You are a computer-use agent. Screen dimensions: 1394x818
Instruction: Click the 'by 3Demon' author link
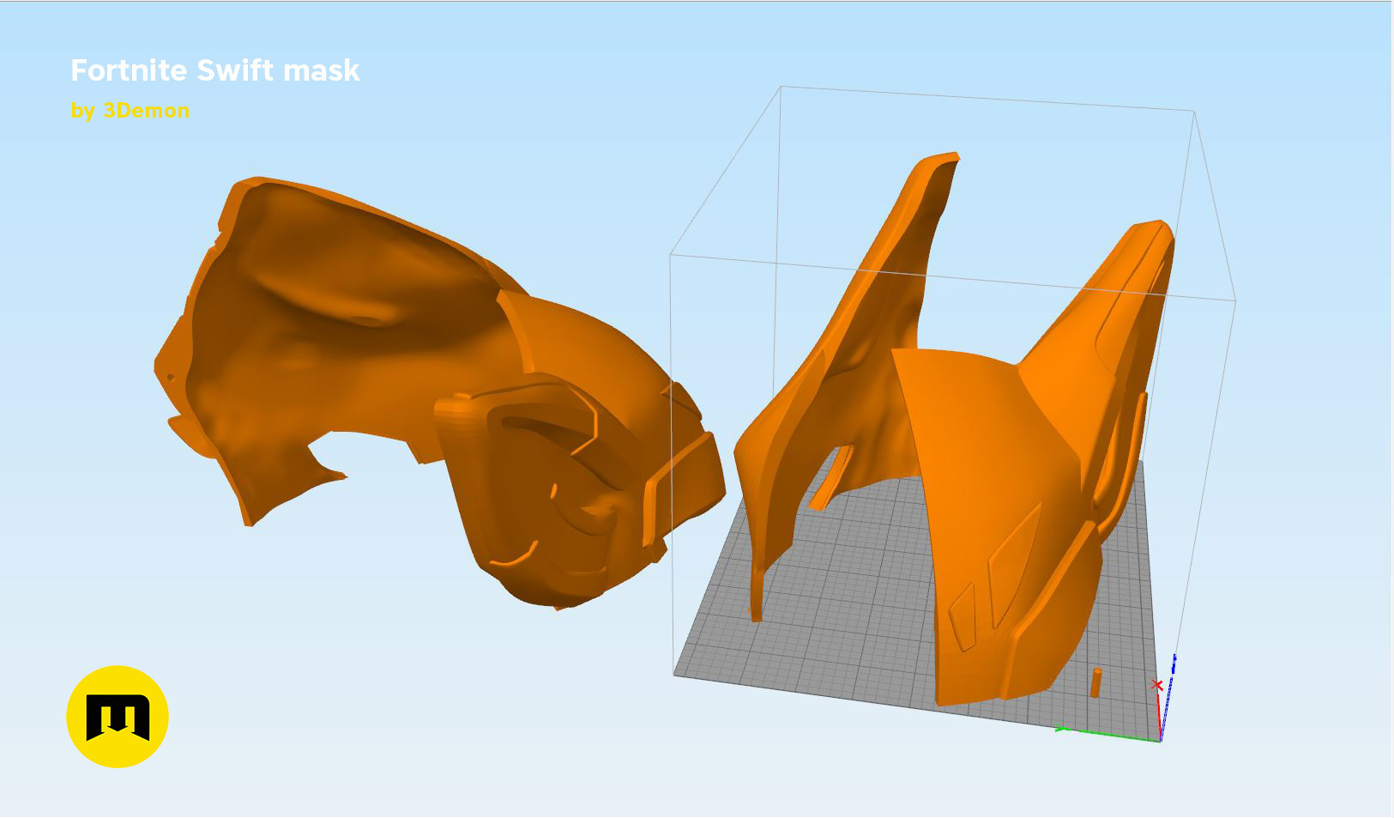[130, 110]
